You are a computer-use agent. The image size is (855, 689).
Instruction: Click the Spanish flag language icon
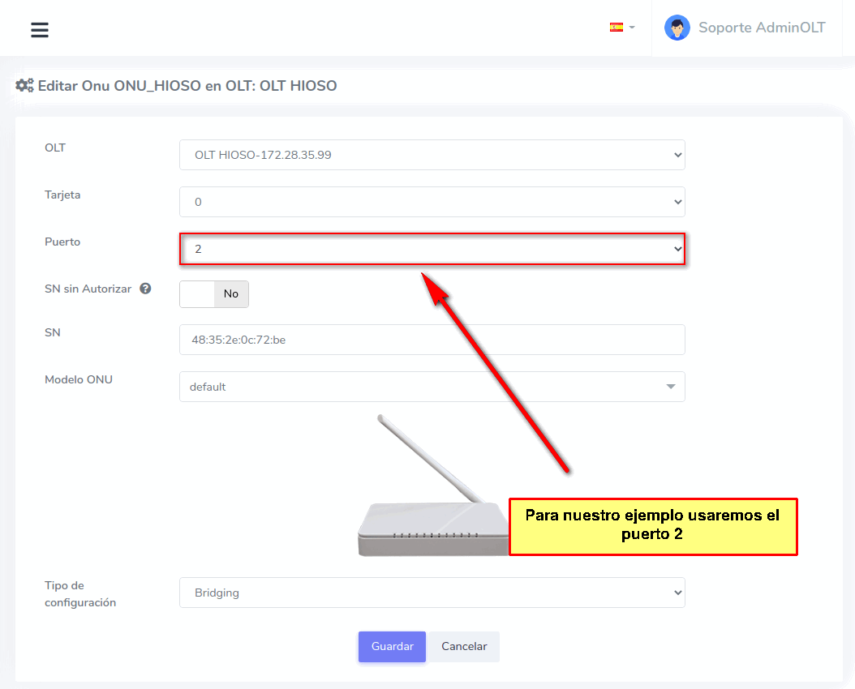tap(616, 27)
